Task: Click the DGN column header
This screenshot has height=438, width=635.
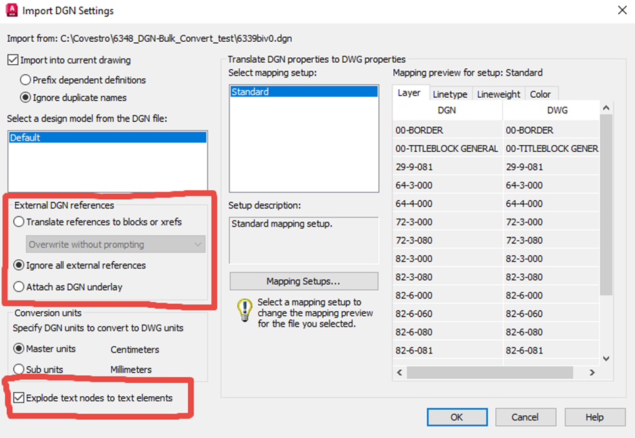Action: pyautogui.click(x=447, y=110)
